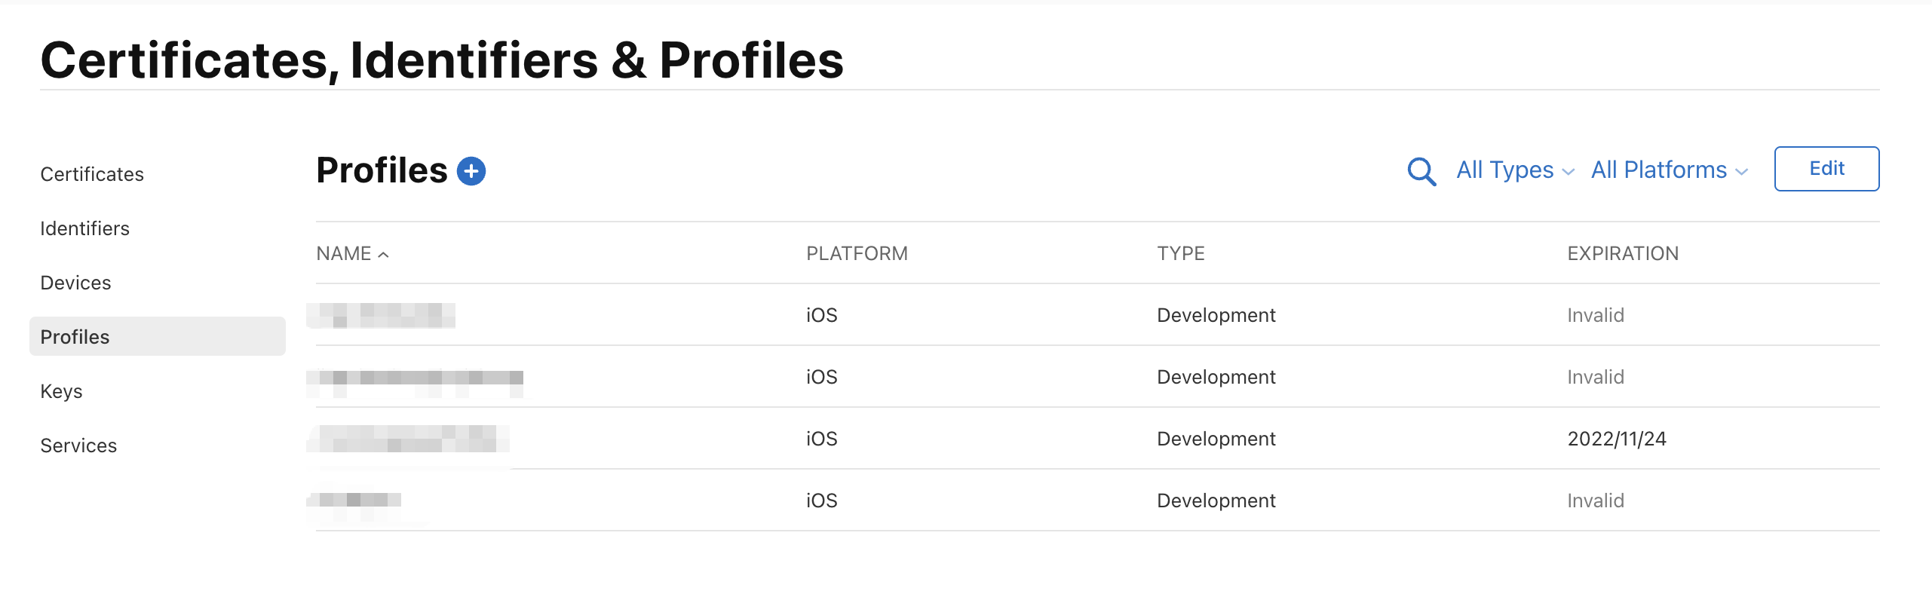The height and width of the screenshot is (597, 1932).
Task: Navigate to Services in the sidebar
Action: click(x=78, y=445)
